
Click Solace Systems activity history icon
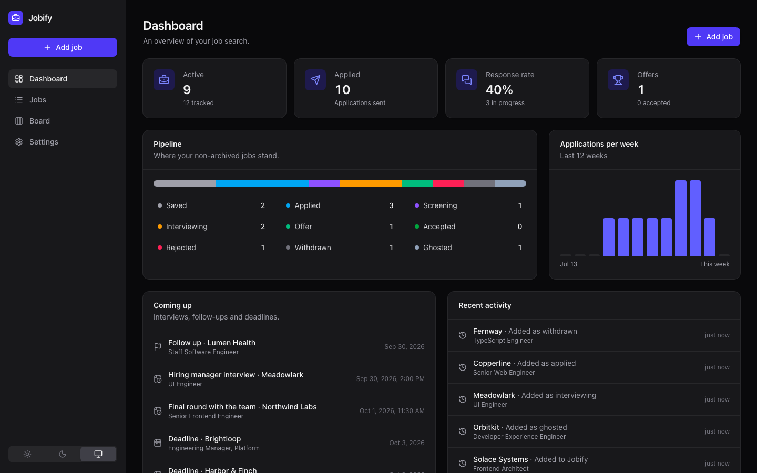click(463, 464)
